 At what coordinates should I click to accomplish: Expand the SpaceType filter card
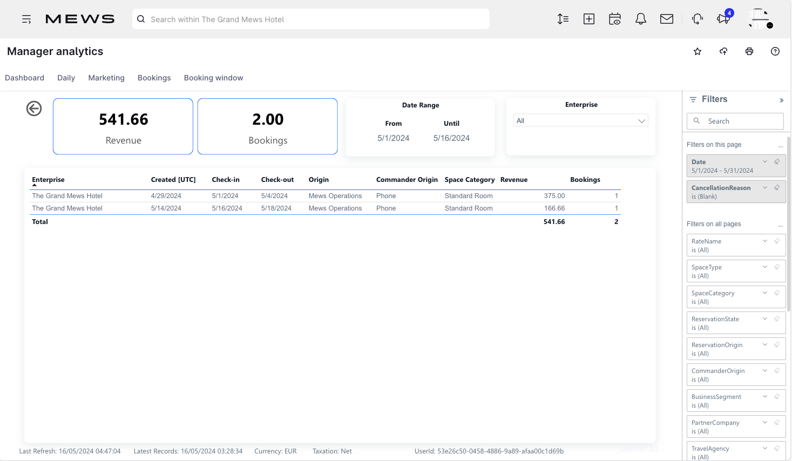[x=765, y=267]
